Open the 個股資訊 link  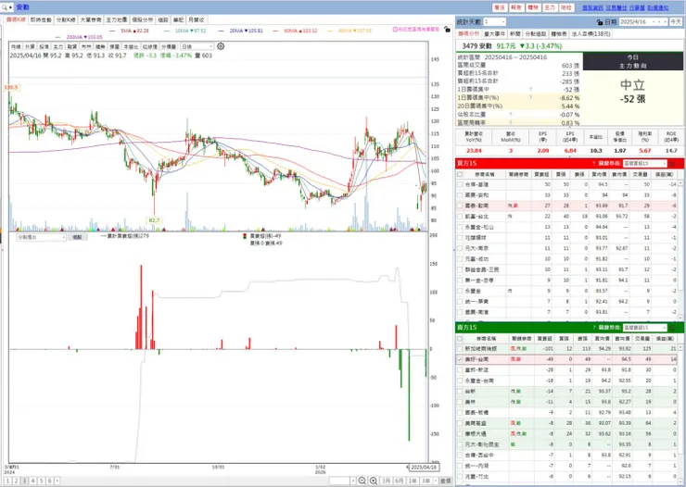click(592, 7)
